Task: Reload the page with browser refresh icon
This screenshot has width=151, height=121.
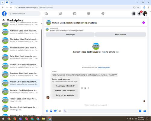Action: [11, 8]
